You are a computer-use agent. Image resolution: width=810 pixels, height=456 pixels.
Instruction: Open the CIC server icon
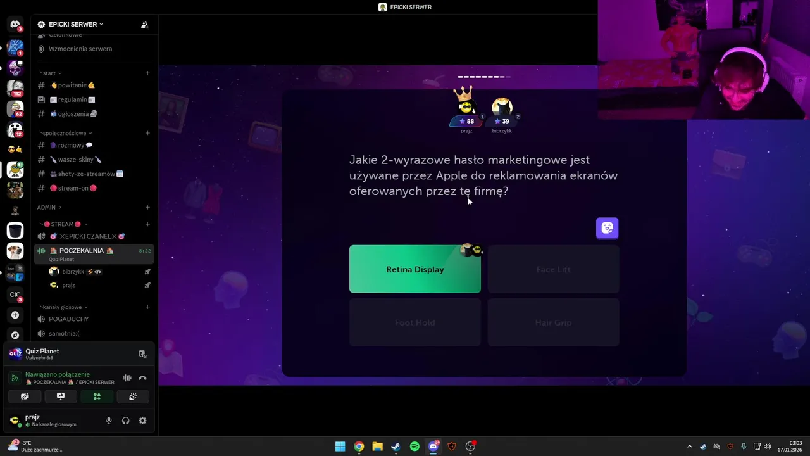15,294
